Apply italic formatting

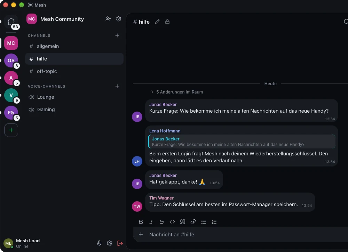click(x=151, y=222)
